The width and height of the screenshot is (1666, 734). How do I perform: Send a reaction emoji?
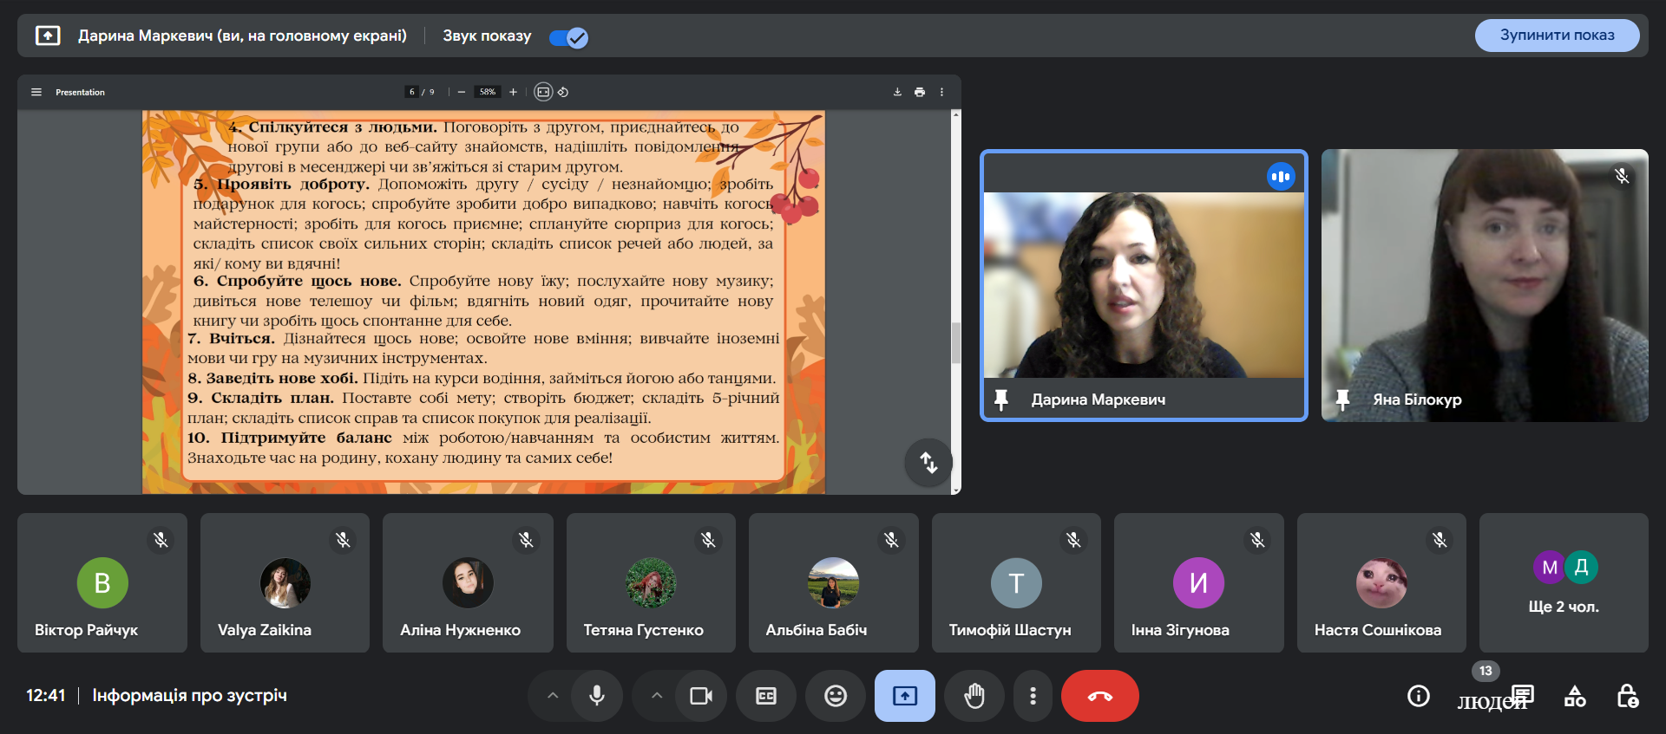[x=836, y=696]
